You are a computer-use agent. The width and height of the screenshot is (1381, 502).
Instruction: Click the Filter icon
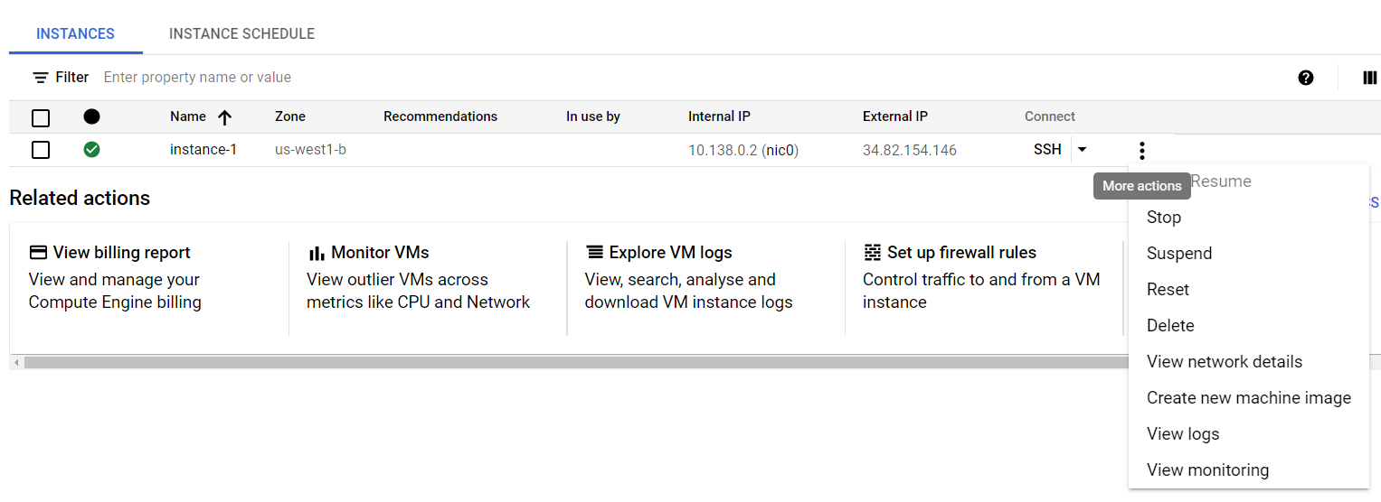(41, 78)
